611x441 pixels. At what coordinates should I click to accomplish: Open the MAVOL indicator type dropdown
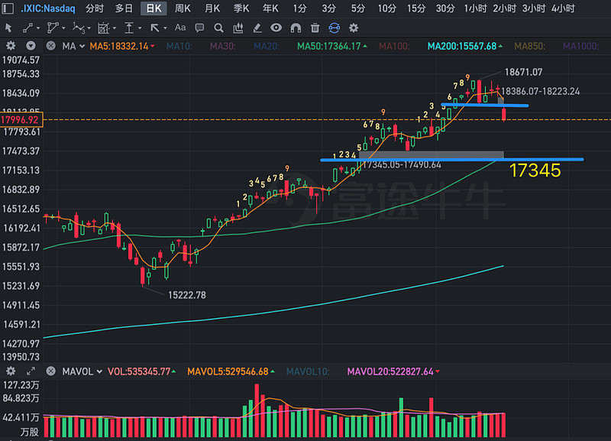pyautogui.click(x=99, y=371)
